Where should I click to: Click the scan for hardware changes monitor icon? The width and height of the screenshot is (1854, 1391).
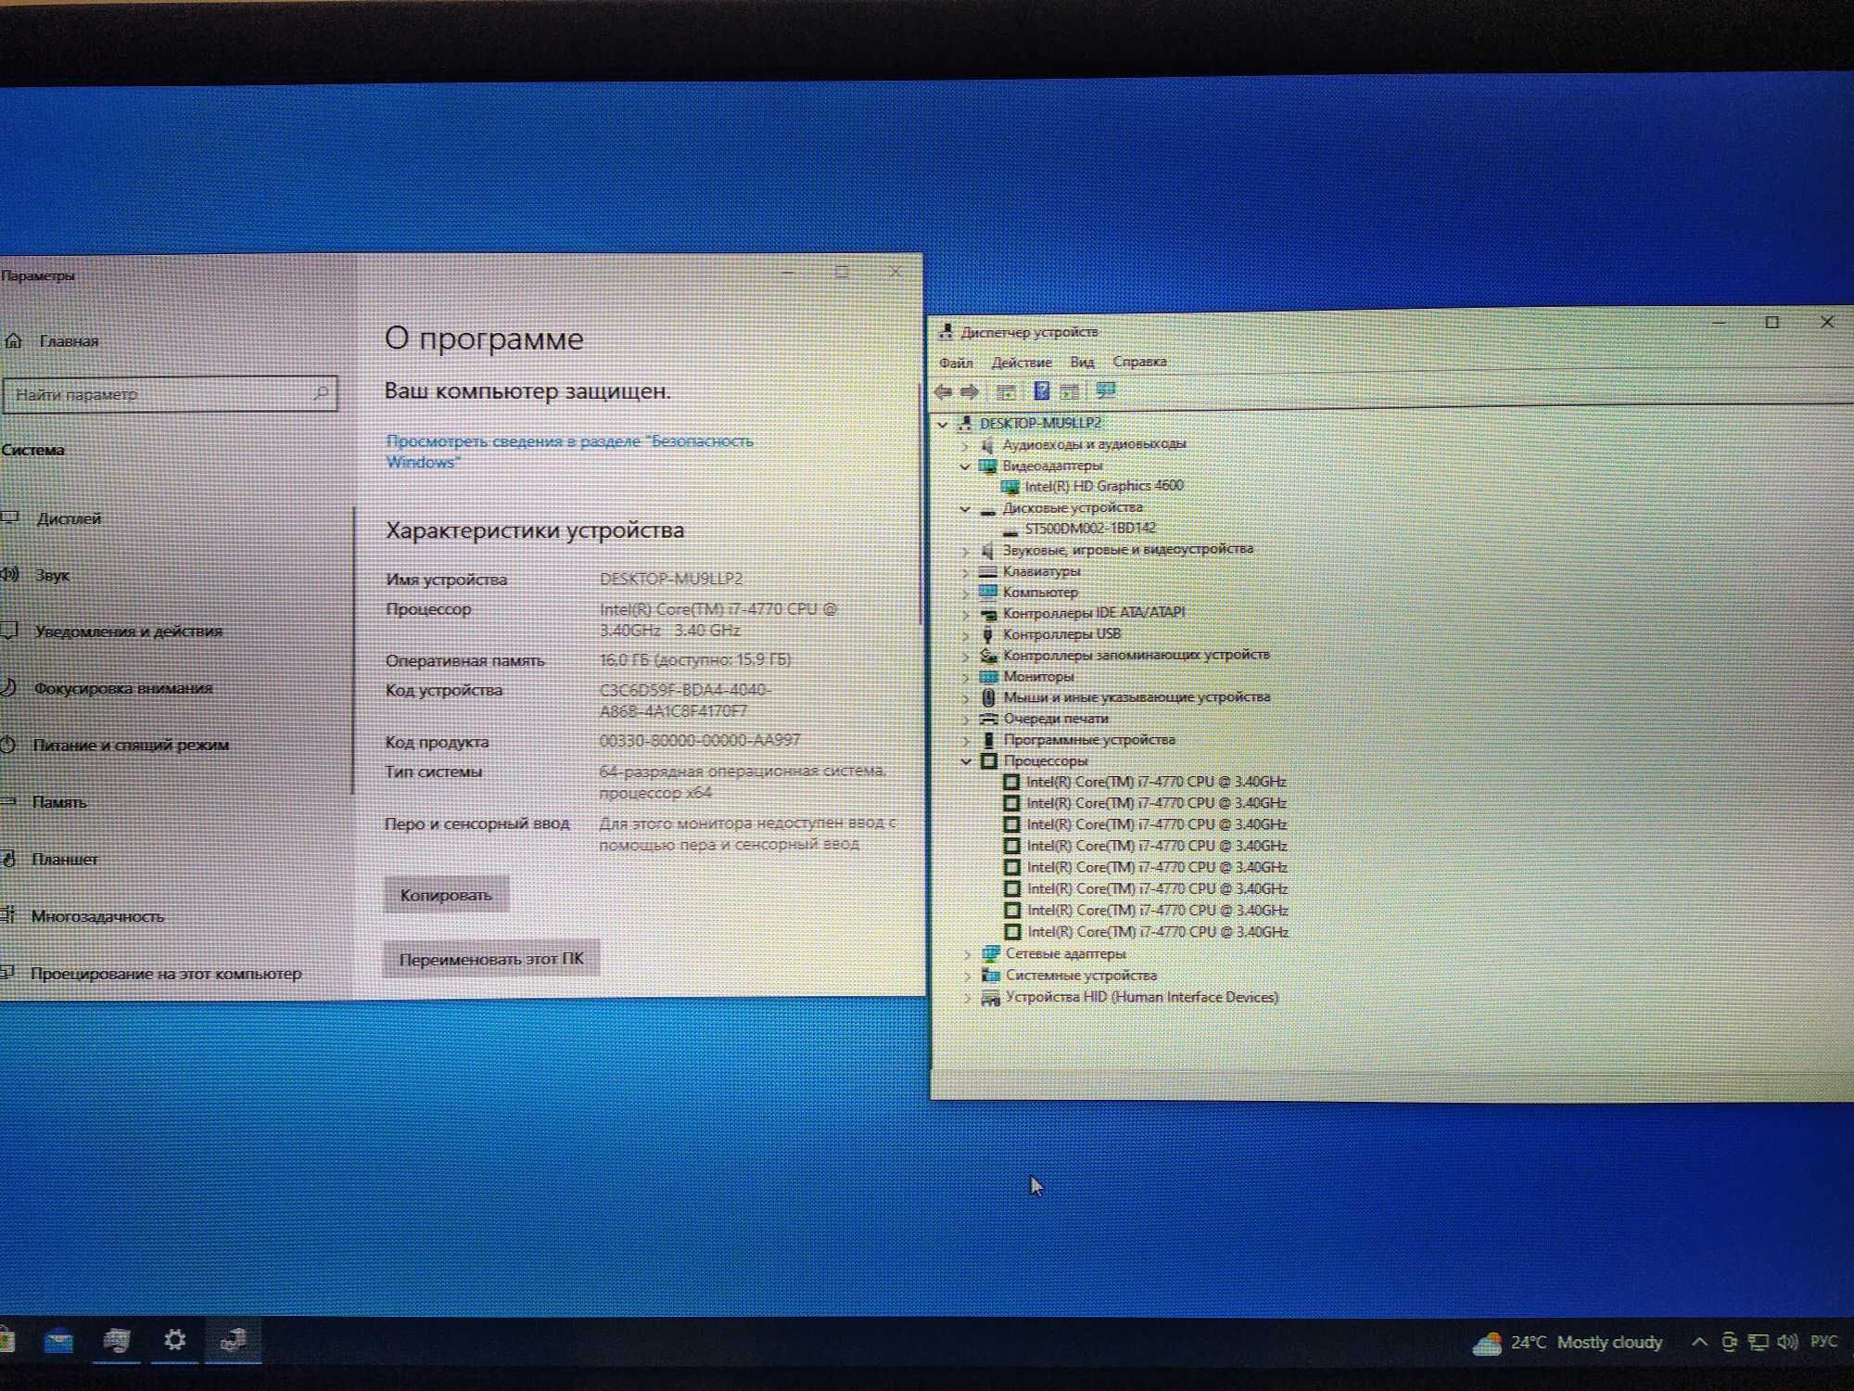tap(1105, 390)
